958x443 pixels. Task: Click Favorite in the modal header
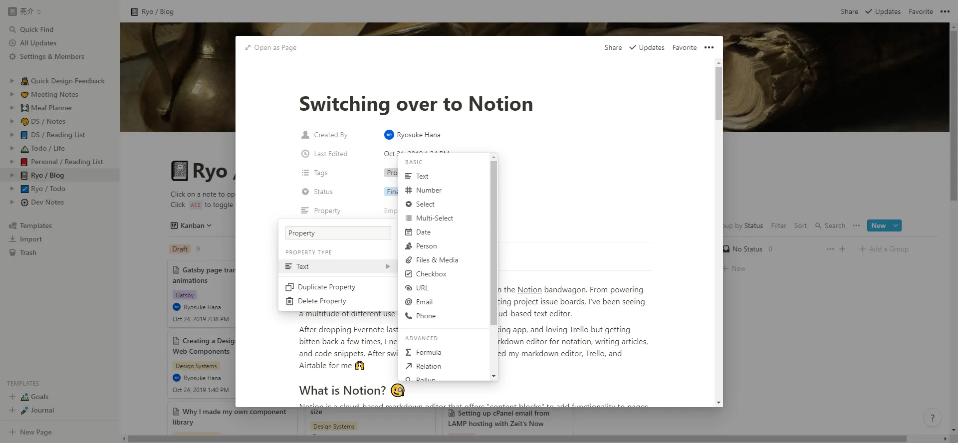(x=685, y=47)
